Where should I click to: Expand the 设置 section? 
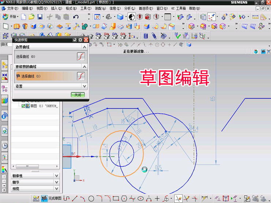[85, 86]
